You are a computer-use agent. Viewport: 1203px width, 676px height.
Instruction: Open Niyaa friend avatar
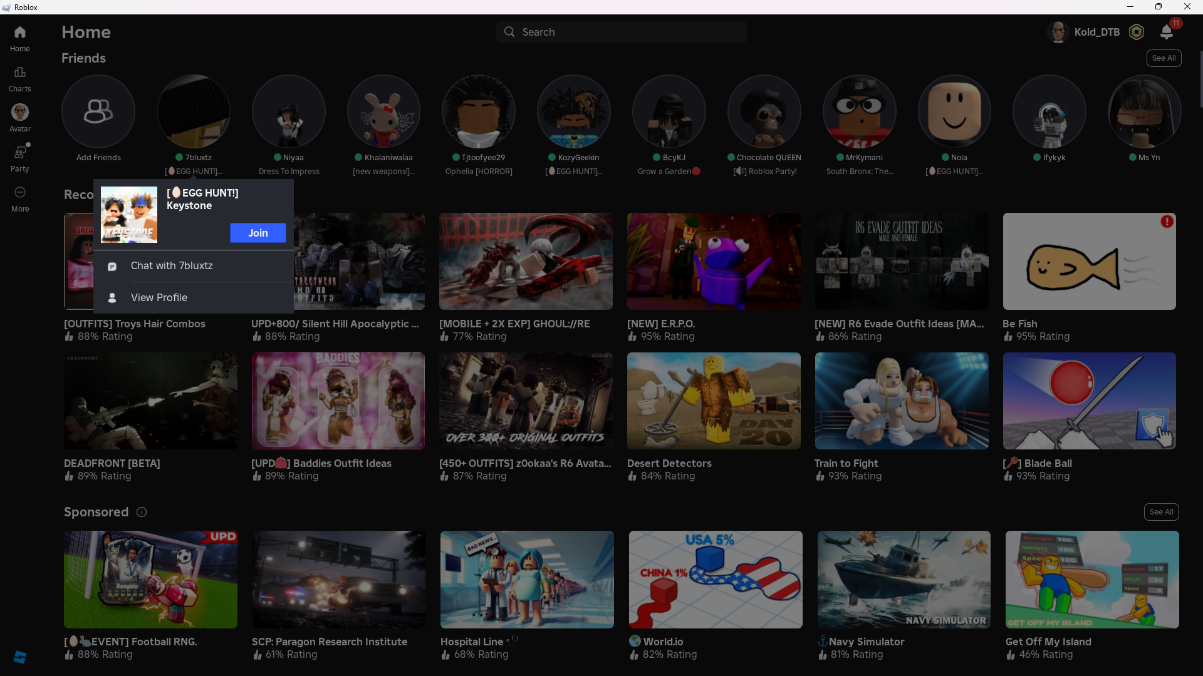(x=289, y=111)
